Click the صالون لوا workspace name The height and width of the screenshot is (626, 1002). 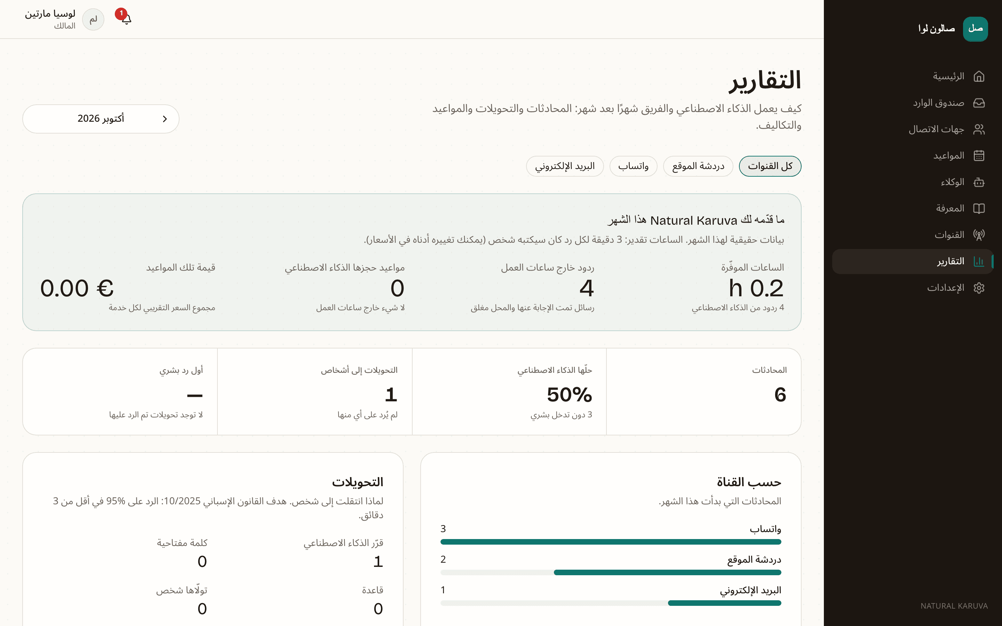tap(937, 29)
